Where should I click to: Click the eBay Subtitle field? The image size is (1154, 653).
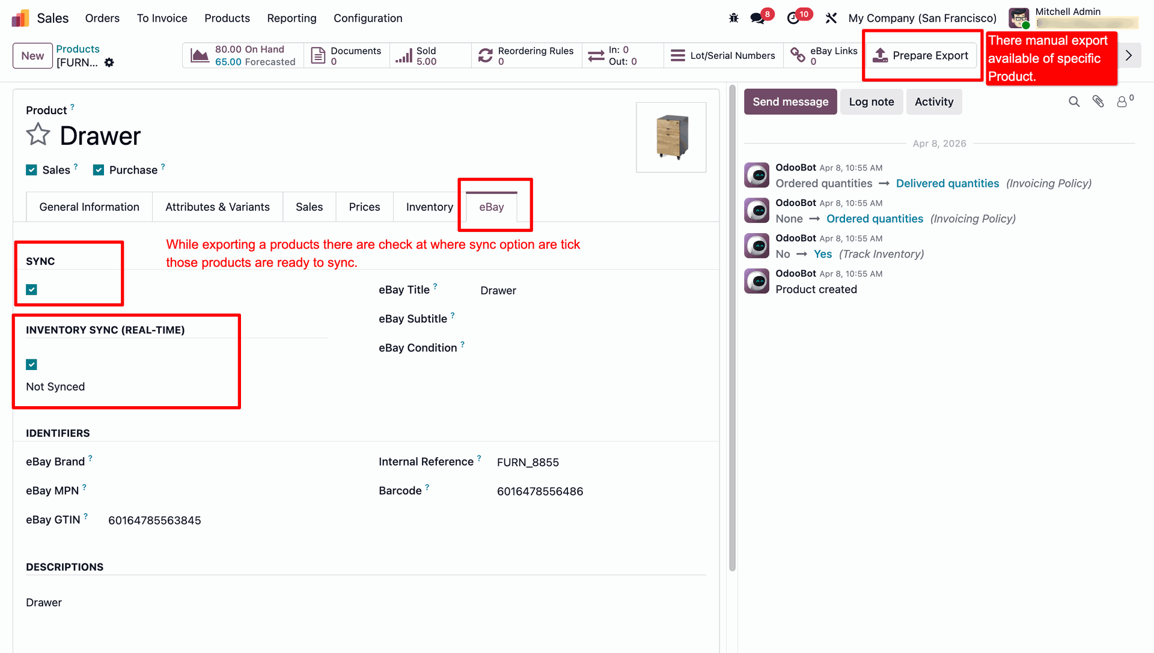coord(592,319)
